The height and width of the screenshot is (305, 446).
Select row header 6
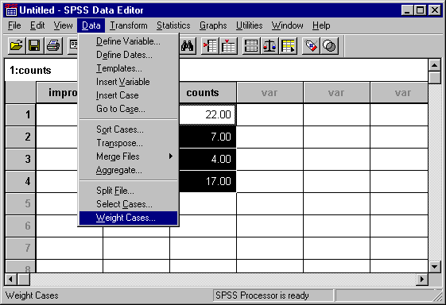(21, 226)
